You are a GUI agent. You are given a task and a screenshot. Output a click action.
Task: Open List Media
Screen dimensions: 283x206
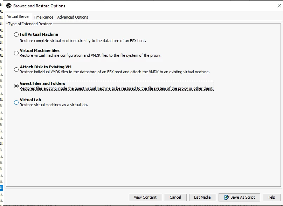[x=202, y=197]
